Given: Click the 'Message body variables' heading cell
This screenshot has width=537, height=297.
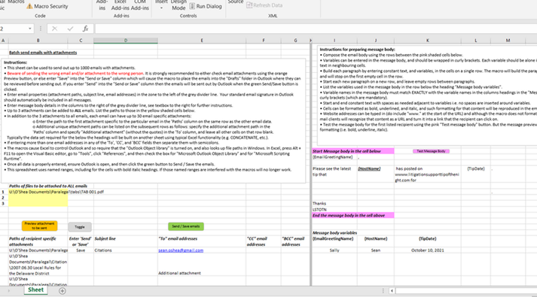Looking at the screenshot, I should point(334,233).
